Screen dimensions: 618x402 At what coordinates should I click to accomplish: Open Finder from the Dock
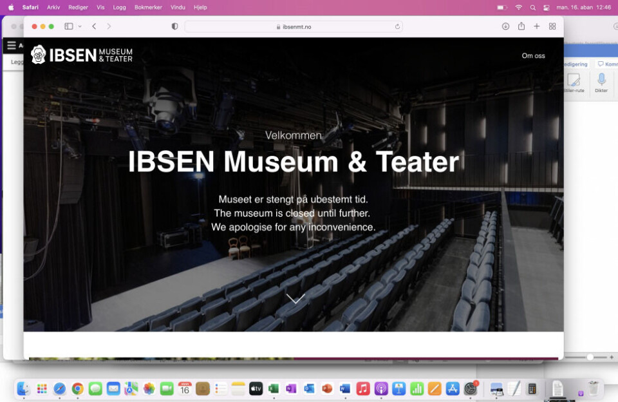(x=24, y=388)
